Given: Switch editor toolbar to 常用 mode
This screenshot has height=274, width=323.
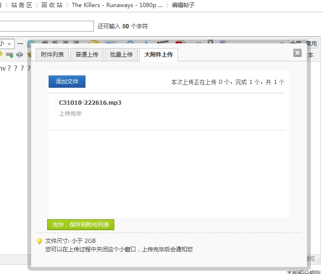Looking at the screenshot, I should 311,43.
